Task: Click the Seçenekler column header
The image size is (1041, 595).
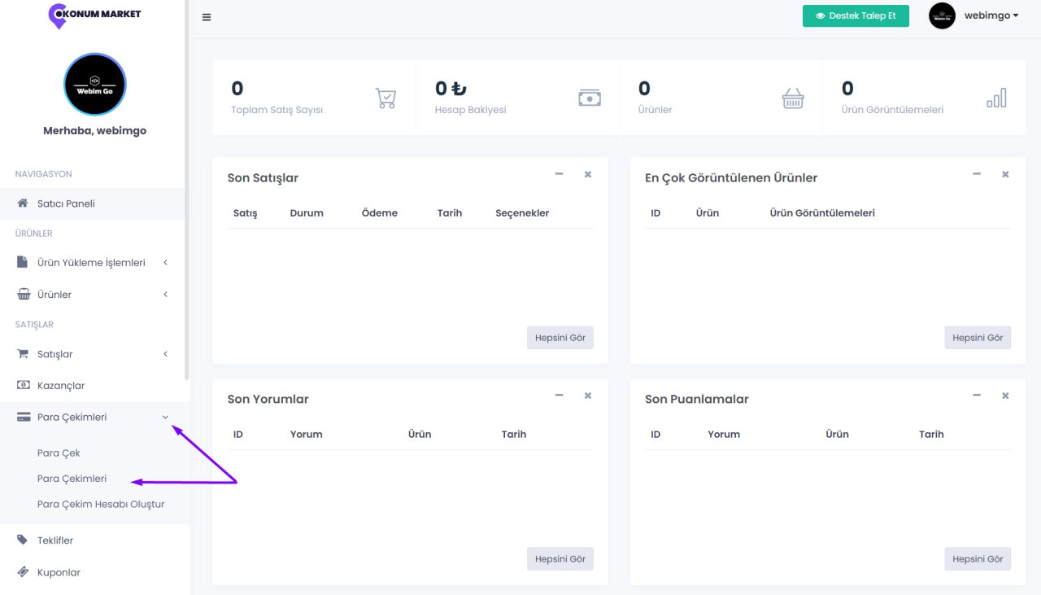Action: point(522,213)
